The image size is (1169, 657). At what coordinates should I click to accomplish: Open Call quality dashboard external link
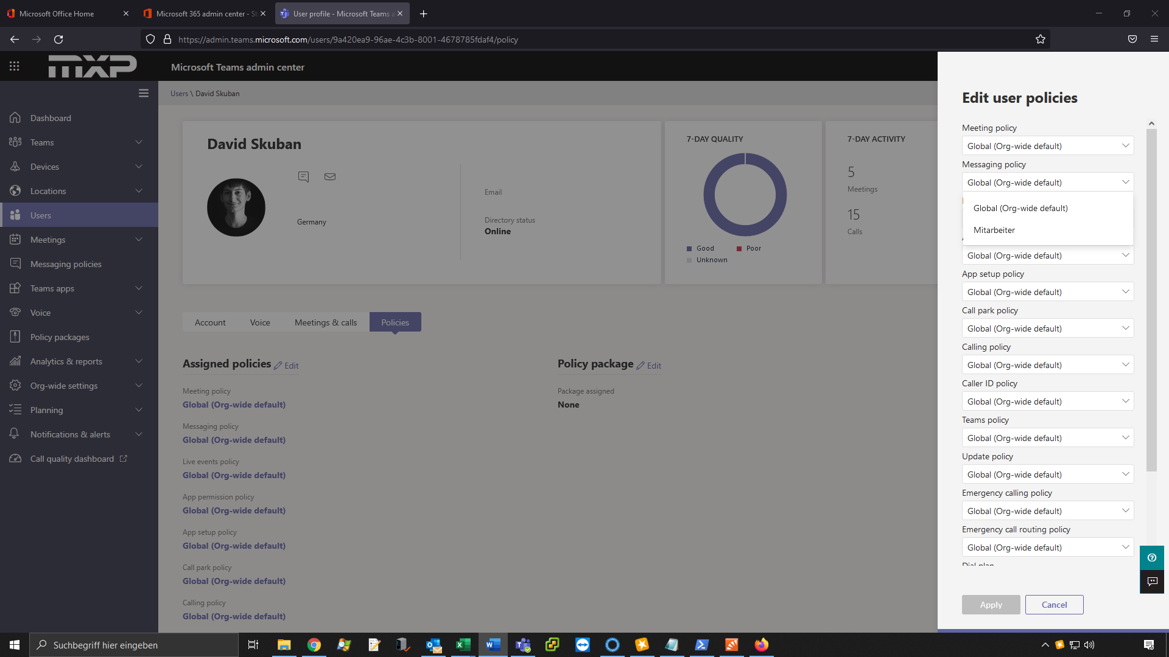(x=72, y=459)
